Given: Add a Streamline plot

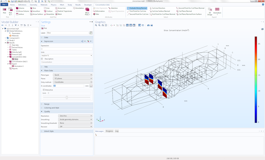Looking at the screenshot, I should 49,14.
